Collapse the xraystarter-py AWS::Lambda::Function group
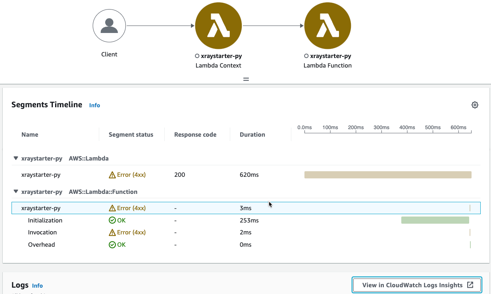The width and height of the screenshot is (491, 294). click(x=16, y=191)
